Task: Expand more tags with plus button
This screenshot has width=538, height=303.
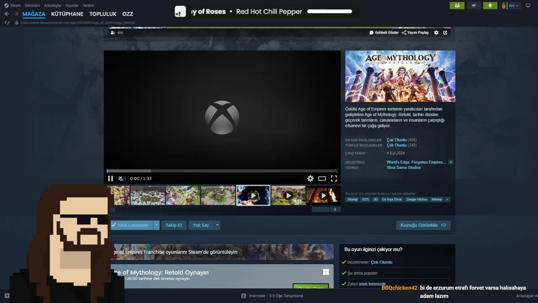Action: click(447, 199)
